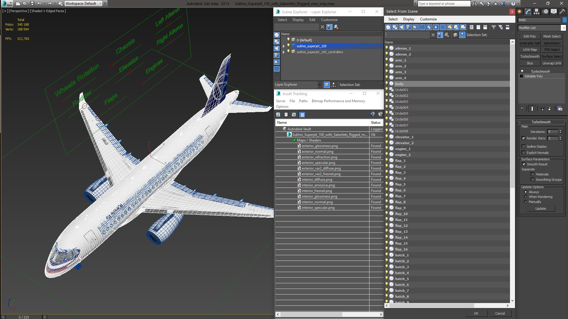Click Select All icon in Select From Scene
This screenshot has width=568, height=319.
click(x=472, y=27)
